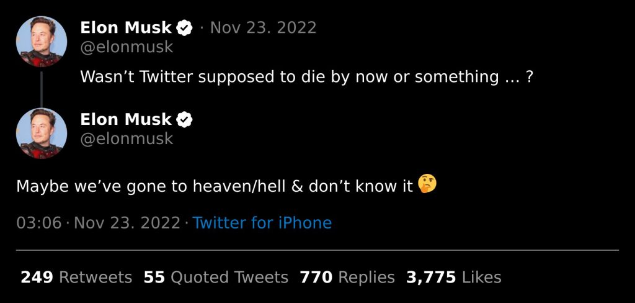The height and width of the screenshot is (303, 635).
Task: Show the 770 Replies
Action: (x=347, y=277)
